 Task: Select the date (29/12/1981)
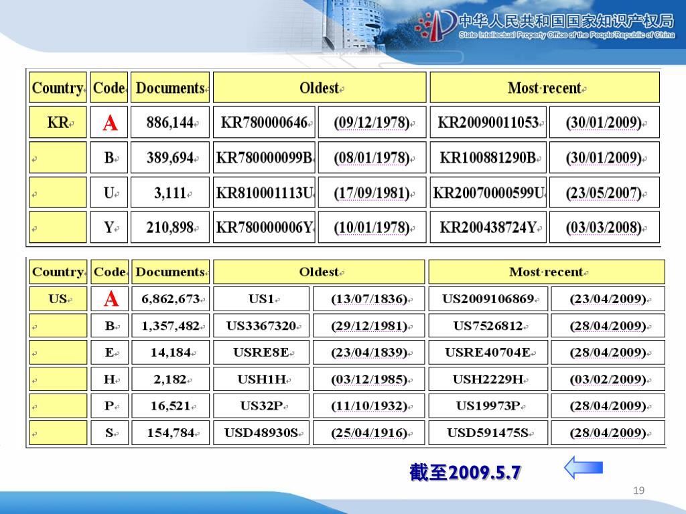[369, 327]
